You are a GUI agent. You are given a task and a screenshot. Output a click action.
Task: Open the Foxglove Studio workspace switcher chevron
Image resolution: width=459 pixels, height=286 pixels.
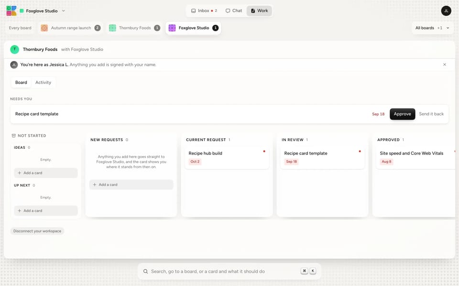click(63, 11)
